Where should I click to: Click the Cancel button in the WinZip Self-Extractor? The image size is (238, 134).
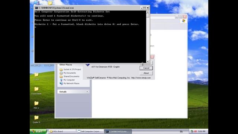146,68
